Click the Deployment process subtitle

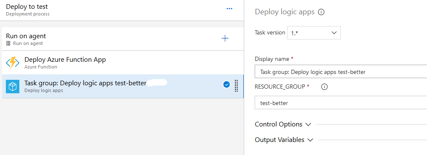coord(28,14)
